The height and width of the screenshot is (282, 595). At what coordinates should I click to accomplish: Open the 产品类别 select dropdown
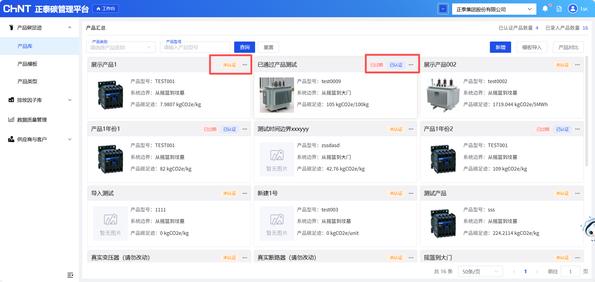click(121, 47)
